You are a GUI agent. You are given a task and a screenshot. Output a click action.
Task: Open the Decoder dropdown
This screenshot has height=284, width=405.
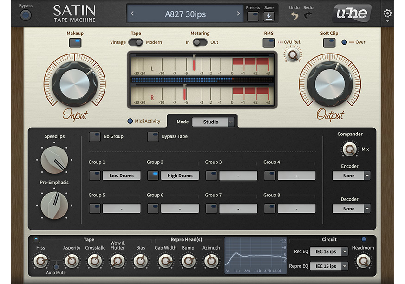351,209
